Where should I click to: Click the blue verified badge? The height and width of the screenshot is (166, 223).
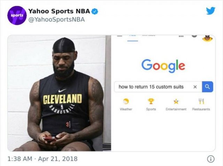click(94, 11)
